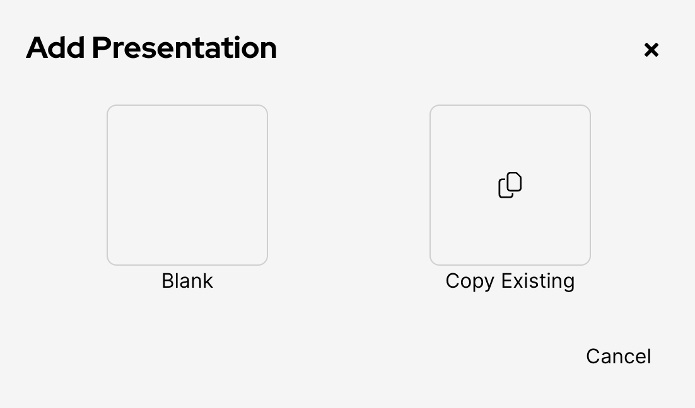The image size is (695, 408).
Task: Click Cancel to abort the dialog
Action: tap(618, 356)
